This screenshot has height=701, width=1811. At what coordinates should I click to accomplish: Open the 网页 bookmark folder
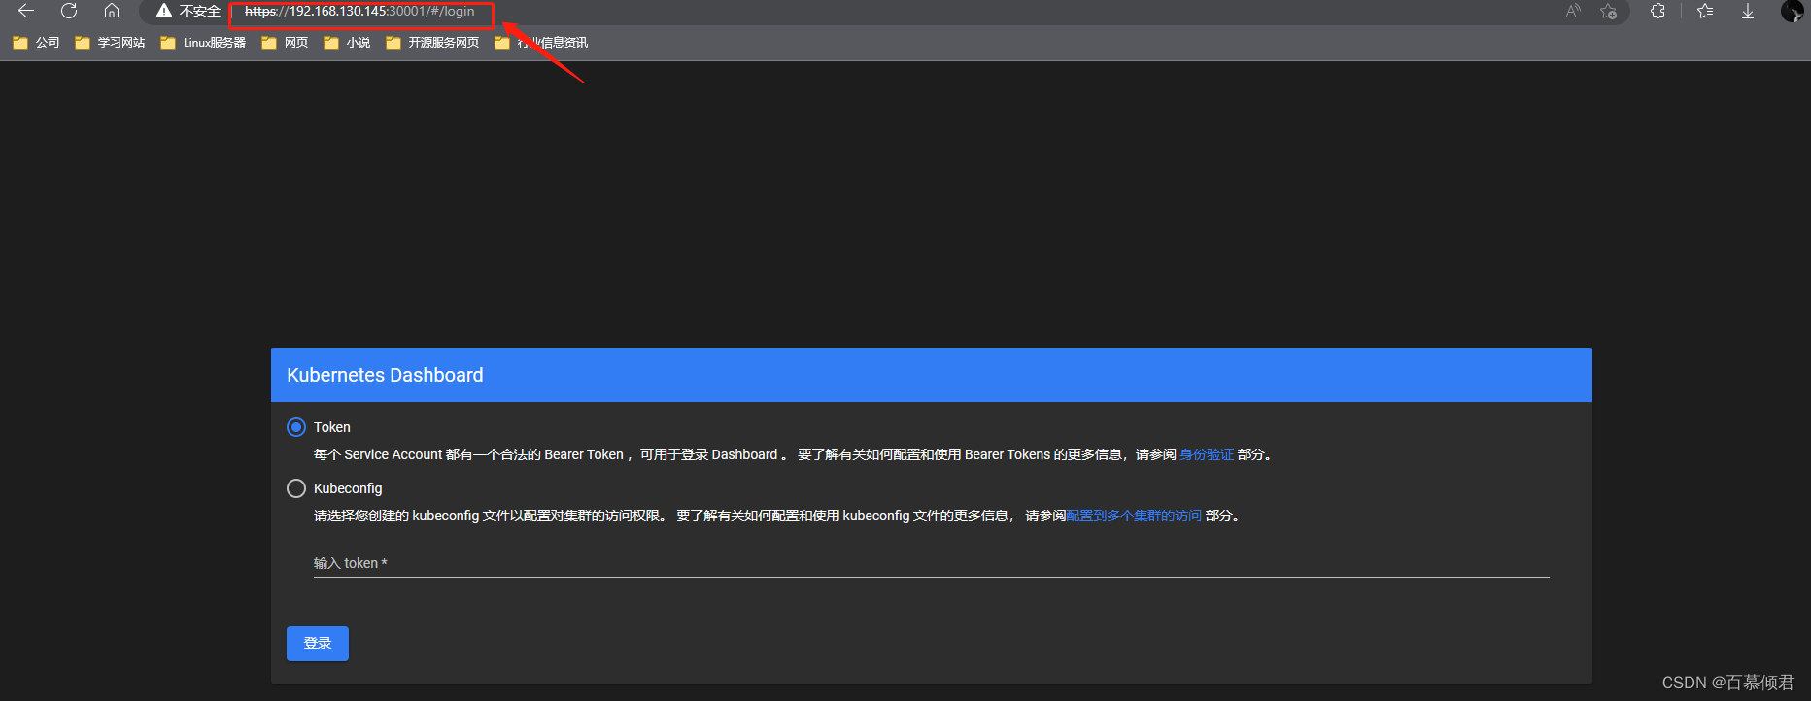pos(285,43)
